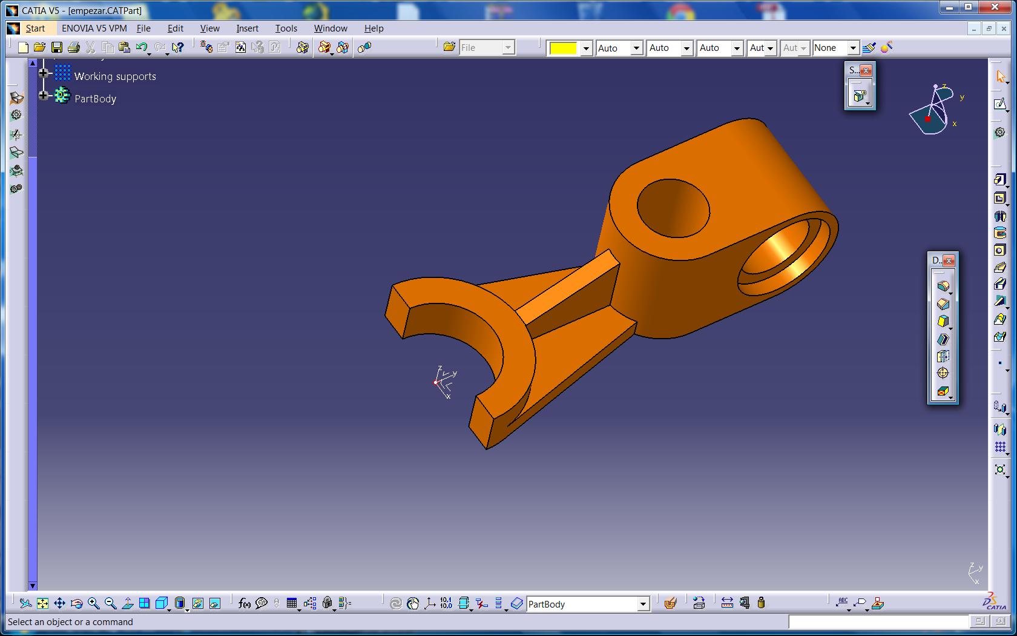
Task: Open a file with the Open folder icon
Action: [40, 47]
